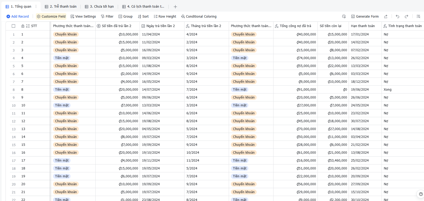Screen dimensions: 424x201
Task: Click formula icon of Tình trạng thanh toán
Action: [x=385, y=26]
